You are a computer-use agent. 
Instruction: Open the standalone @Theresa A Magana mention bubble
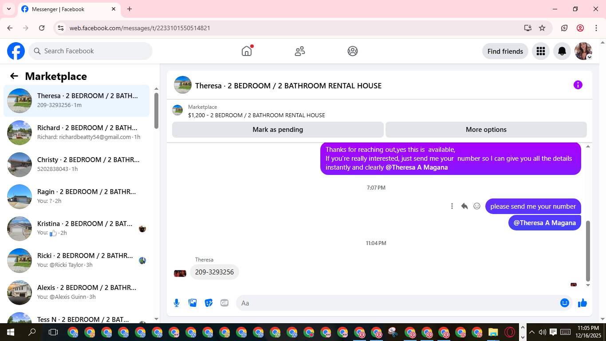click(545, 223)
